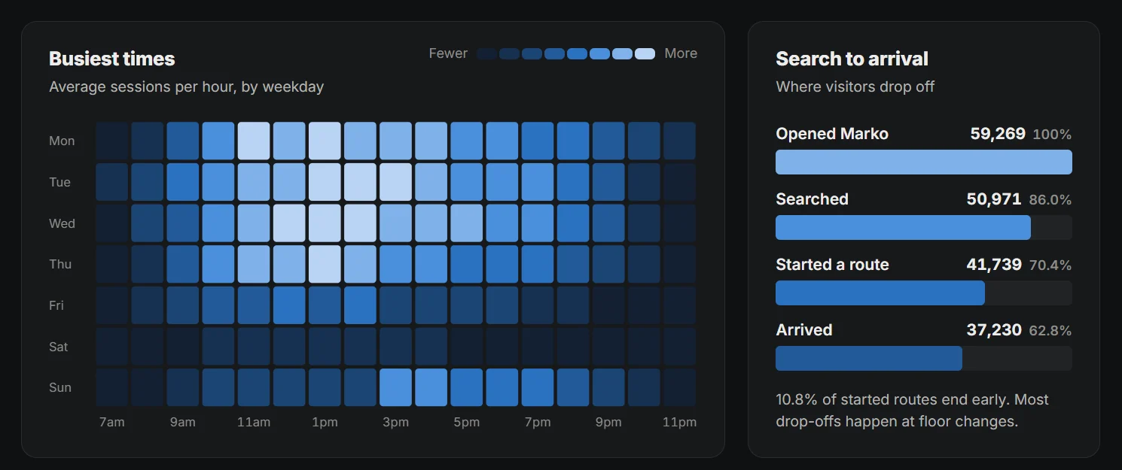Select the Tuesday 7pm heatmap cell

tap(538, 182)
